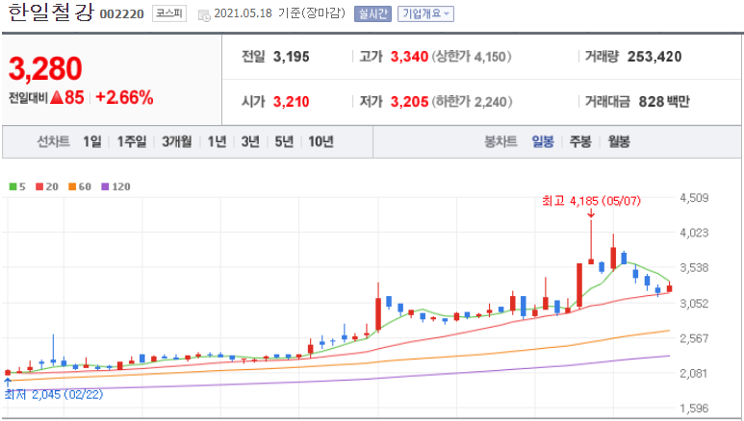Click the 거래량 value 253,420
Screen dimensions: 744x421
point(654,57)
